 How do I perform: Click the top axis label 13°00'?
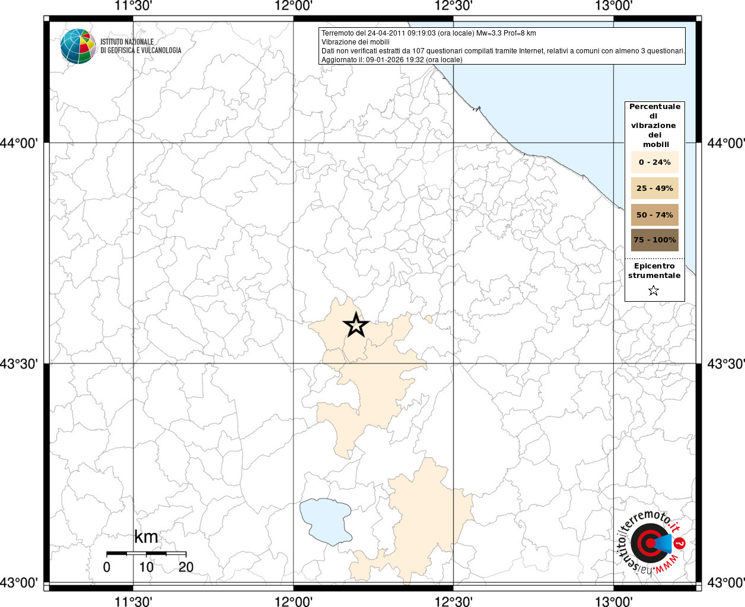click(614, 6)
